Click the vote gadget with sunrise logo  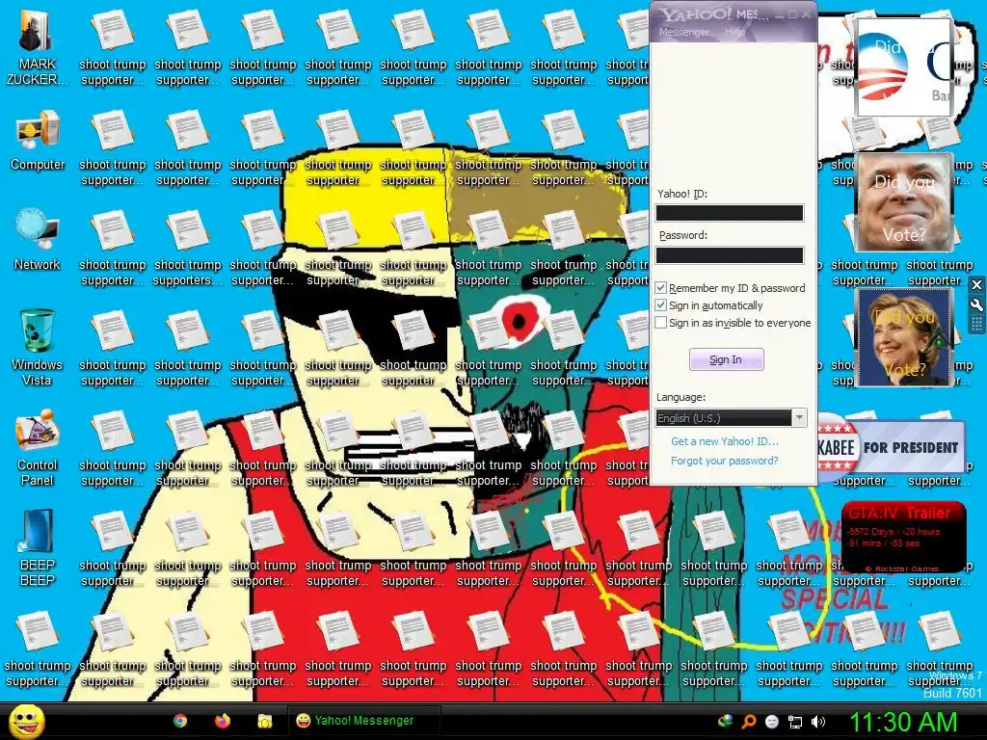pos(904,67)
